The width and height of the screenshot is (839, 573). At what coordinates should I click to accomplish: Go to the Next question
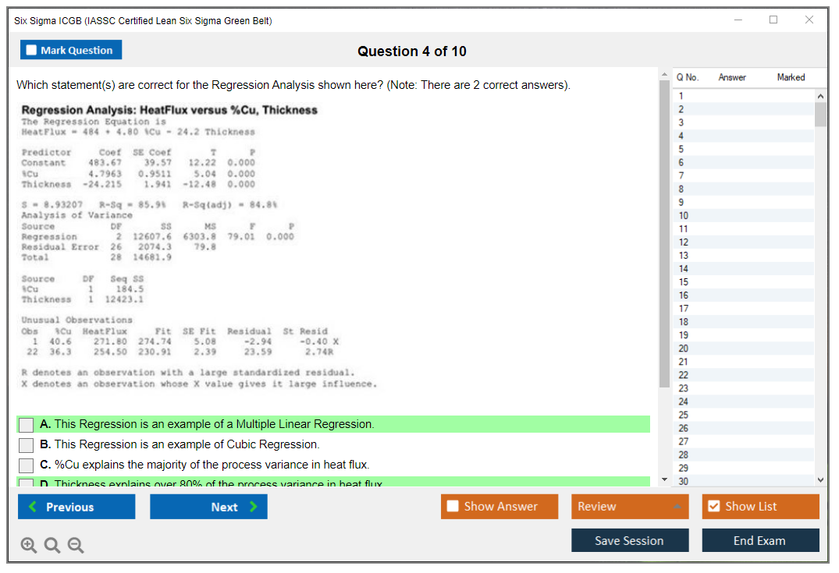[x=208, y=507]
